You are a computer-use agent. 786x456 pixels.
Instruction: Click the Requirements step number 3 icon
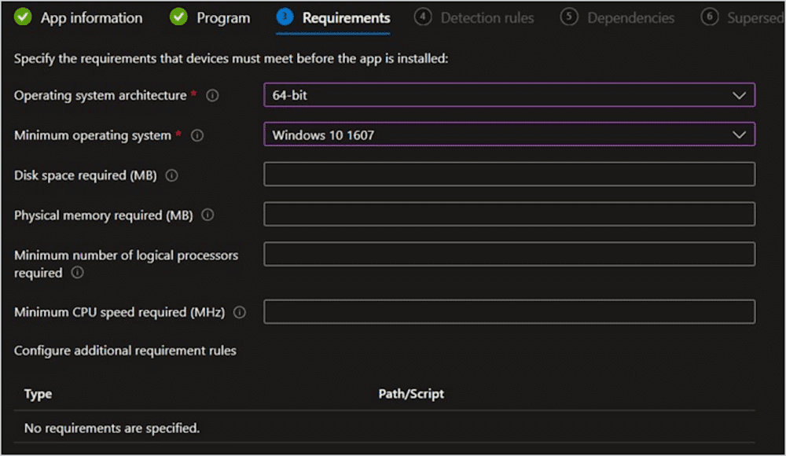(285, 17)
